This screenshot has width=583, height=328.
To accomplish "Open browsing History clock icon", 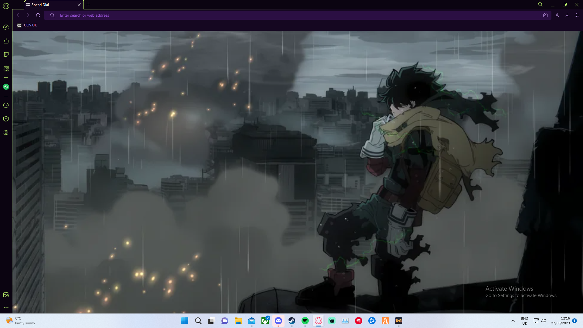I will click(6, 105).
